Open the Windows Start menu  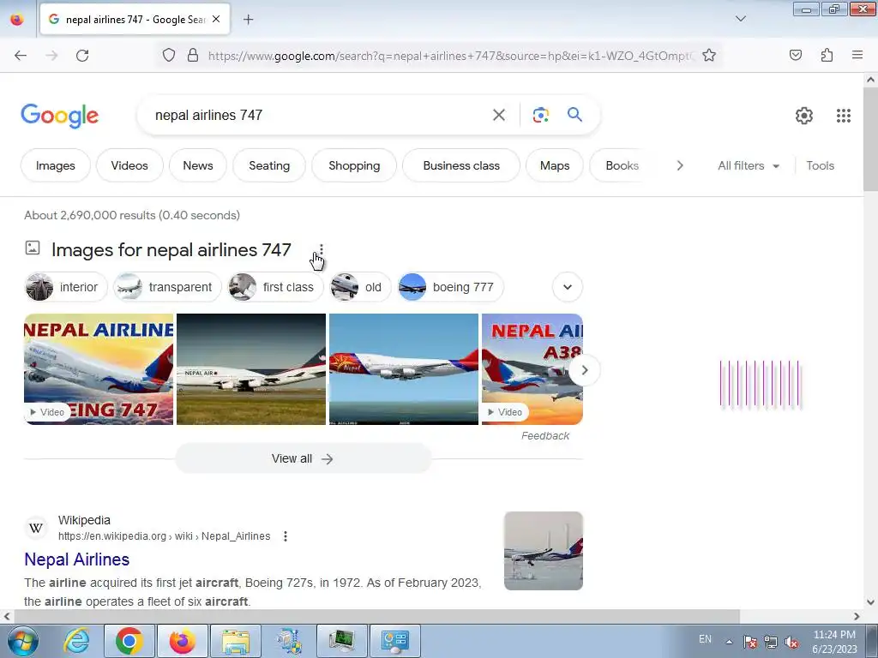click(22, 641)
